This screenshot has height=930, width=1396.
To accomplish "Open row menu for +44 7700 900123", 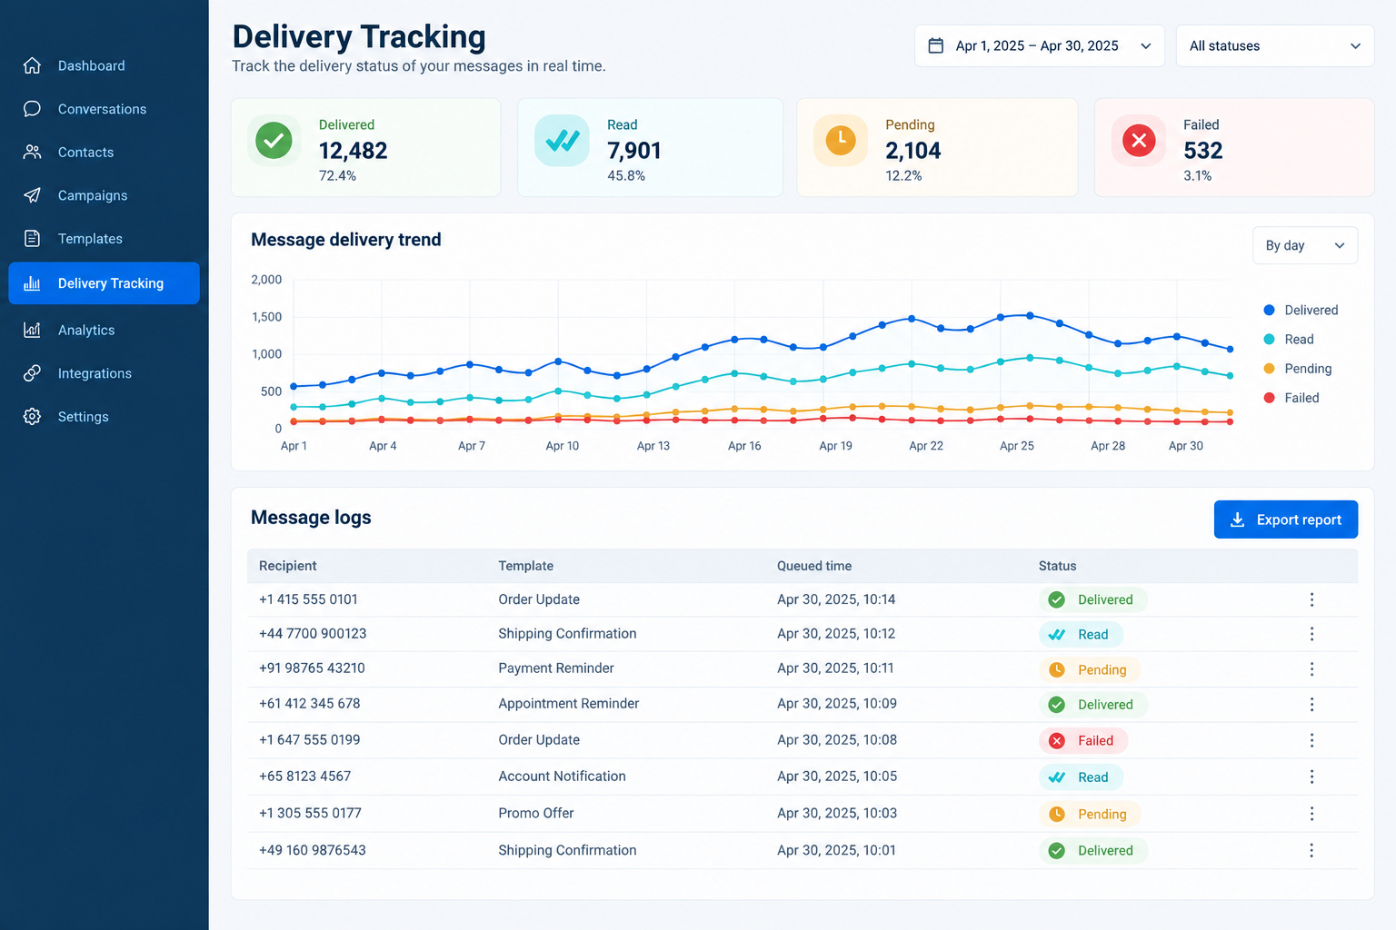I will tap(1311, 634).
